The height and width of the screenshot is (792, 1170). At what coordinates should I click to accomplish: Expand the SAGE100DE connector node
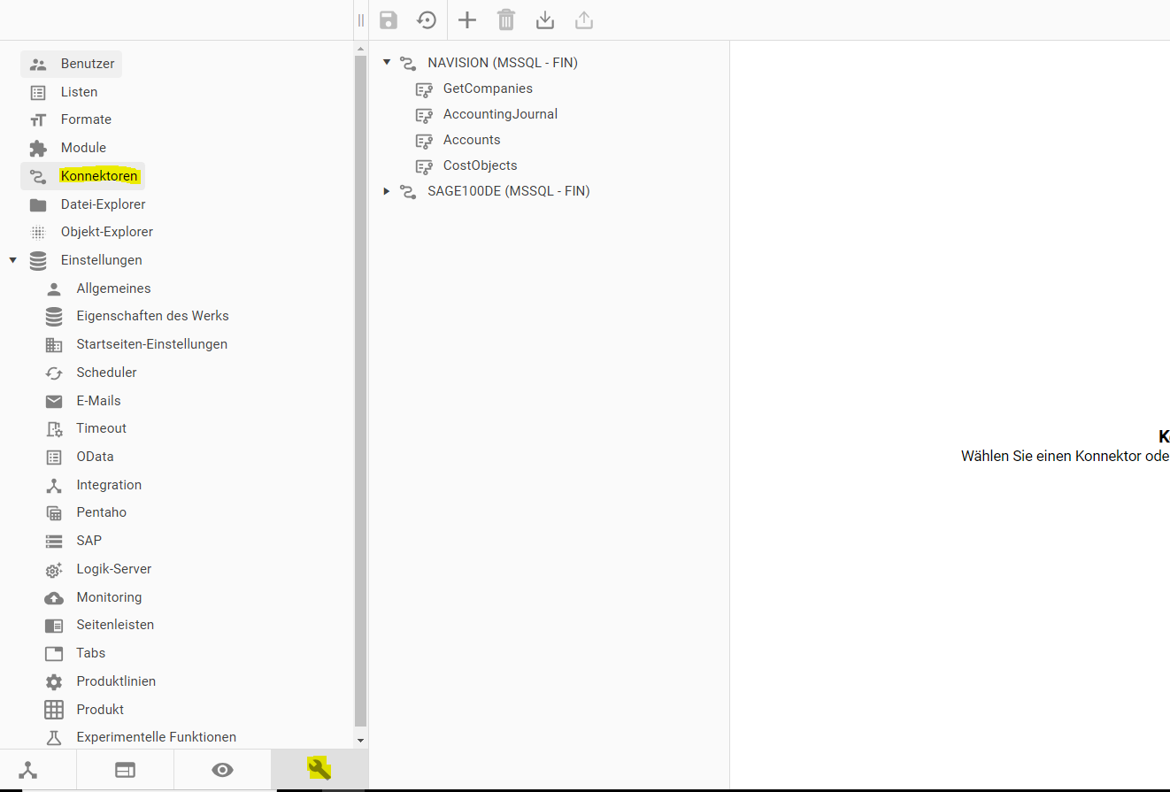(x=387, y=191)
